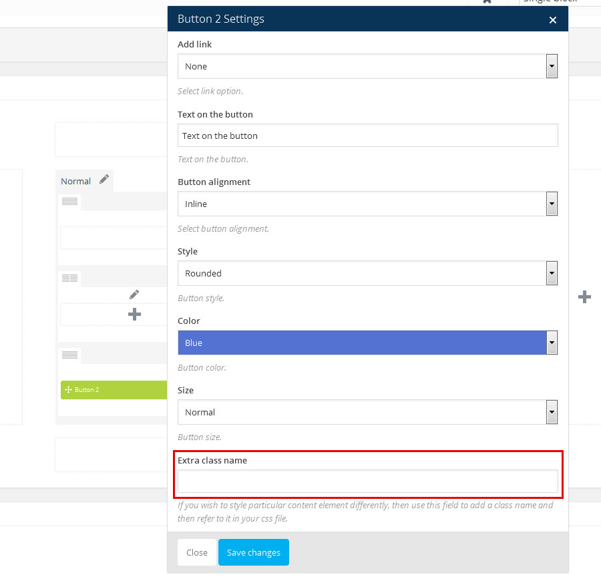This screenshot has width=601, height=581.
Task: Open the Style dropdown showing Rounded
Action: 367,274
